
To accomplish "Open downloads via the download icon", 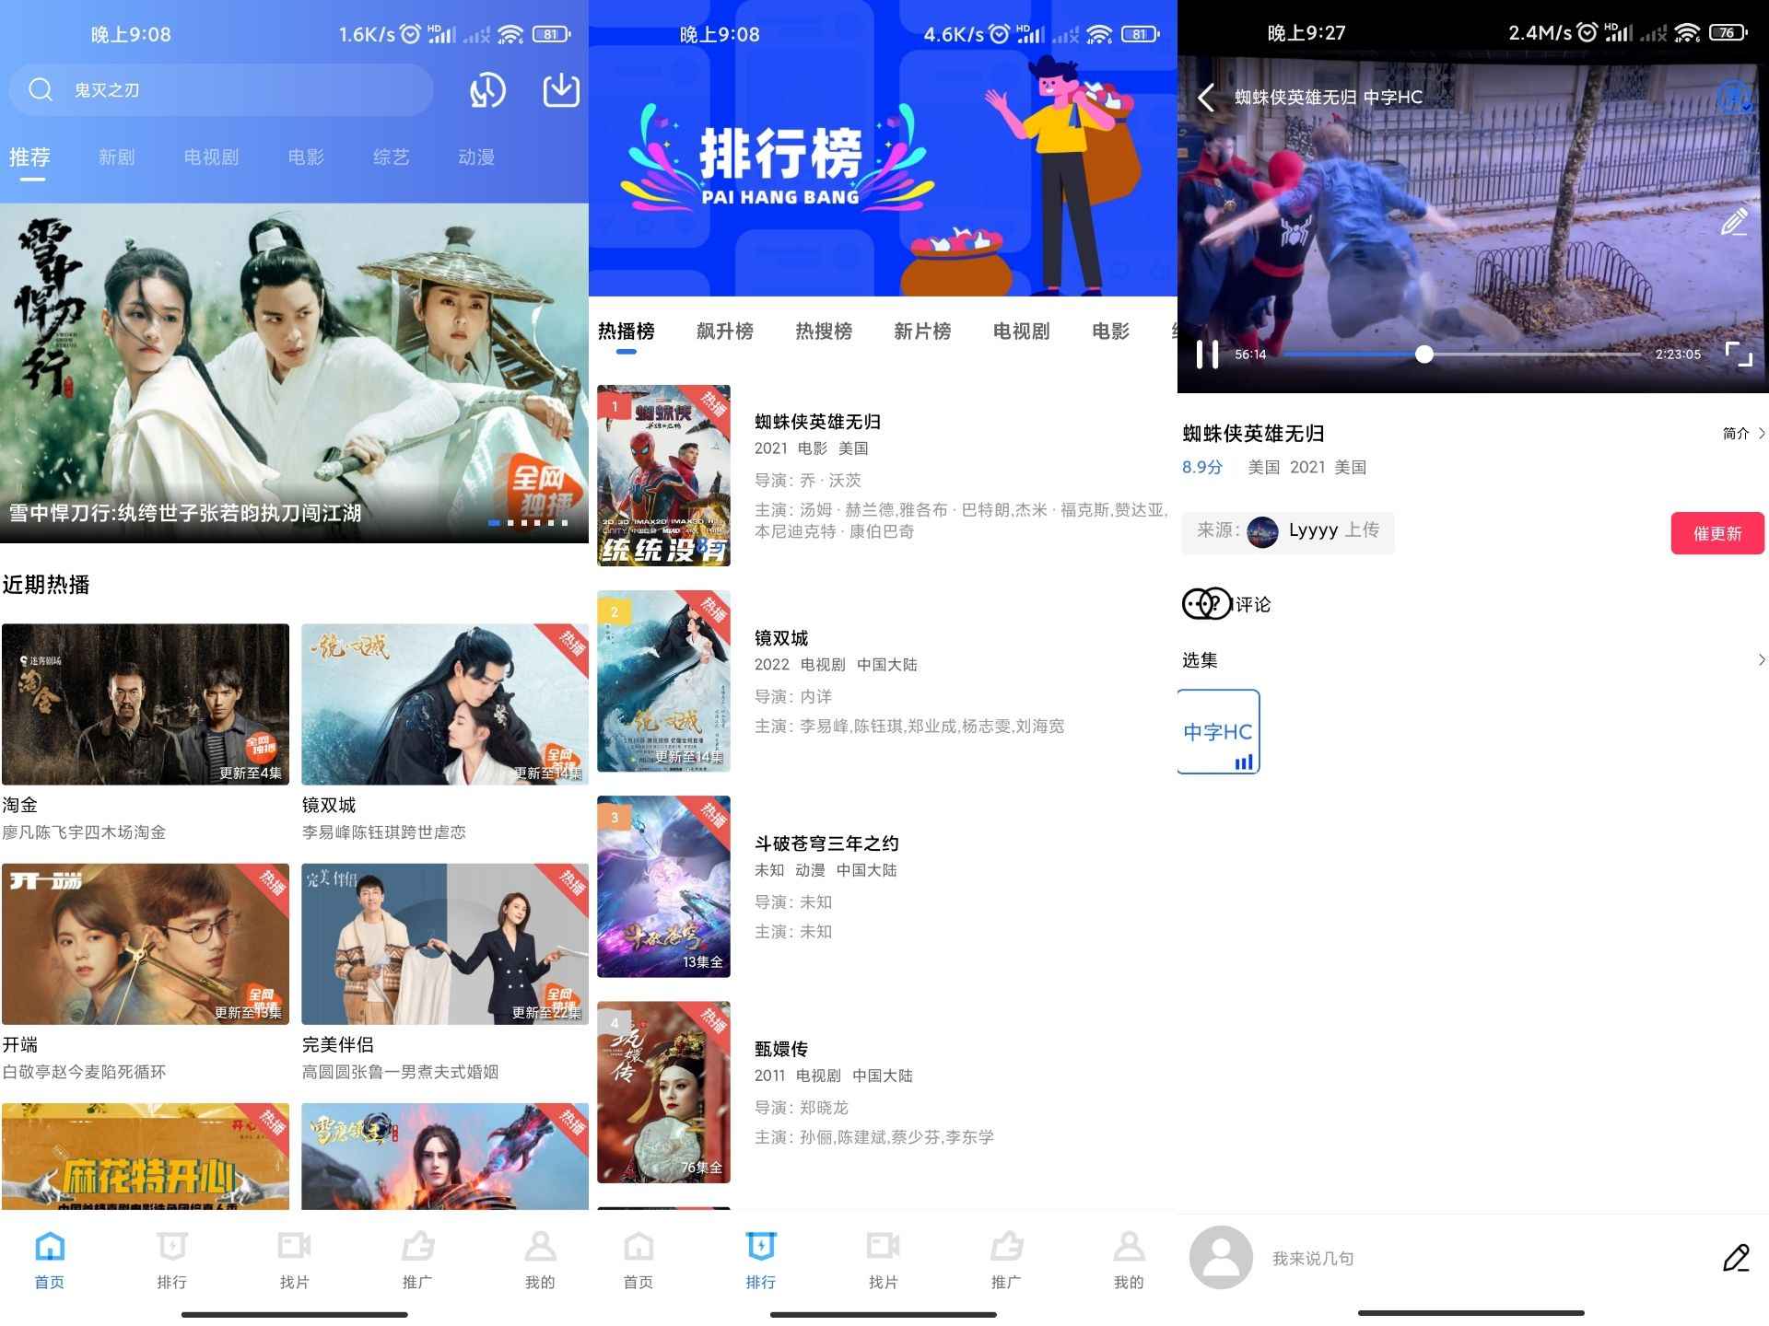I will point(559,89).
